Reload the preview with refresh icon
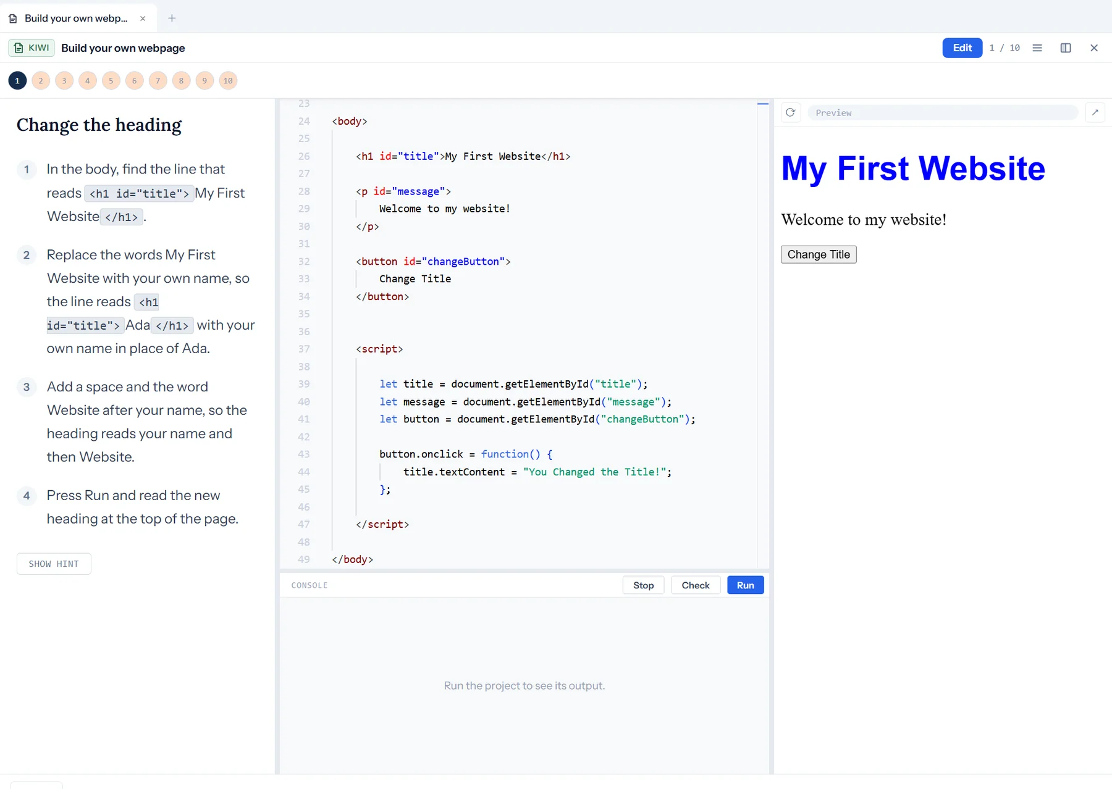This screenshot has width=1112, height=789. tap(790, 112)
